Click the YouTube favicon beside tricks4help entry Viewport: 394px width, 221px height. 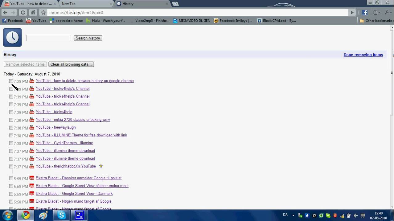pos(32,89)
